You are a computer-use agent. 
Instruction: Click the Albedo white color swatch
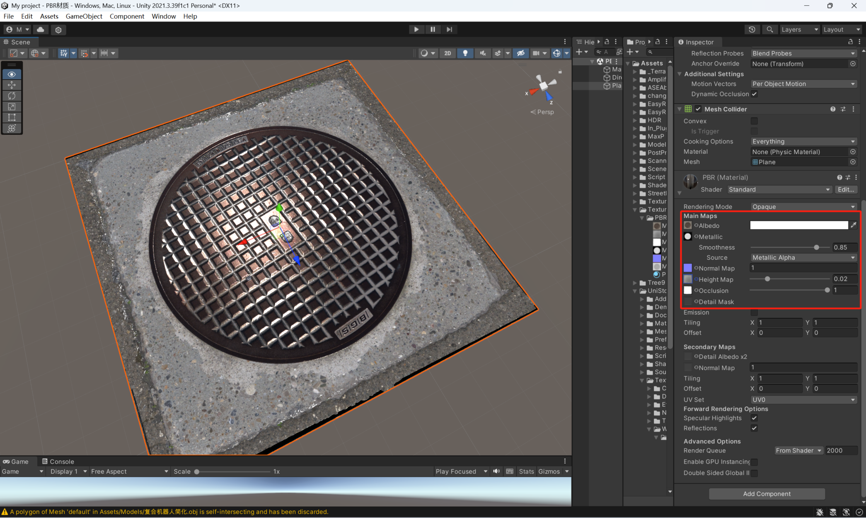(x=799, y=225)
